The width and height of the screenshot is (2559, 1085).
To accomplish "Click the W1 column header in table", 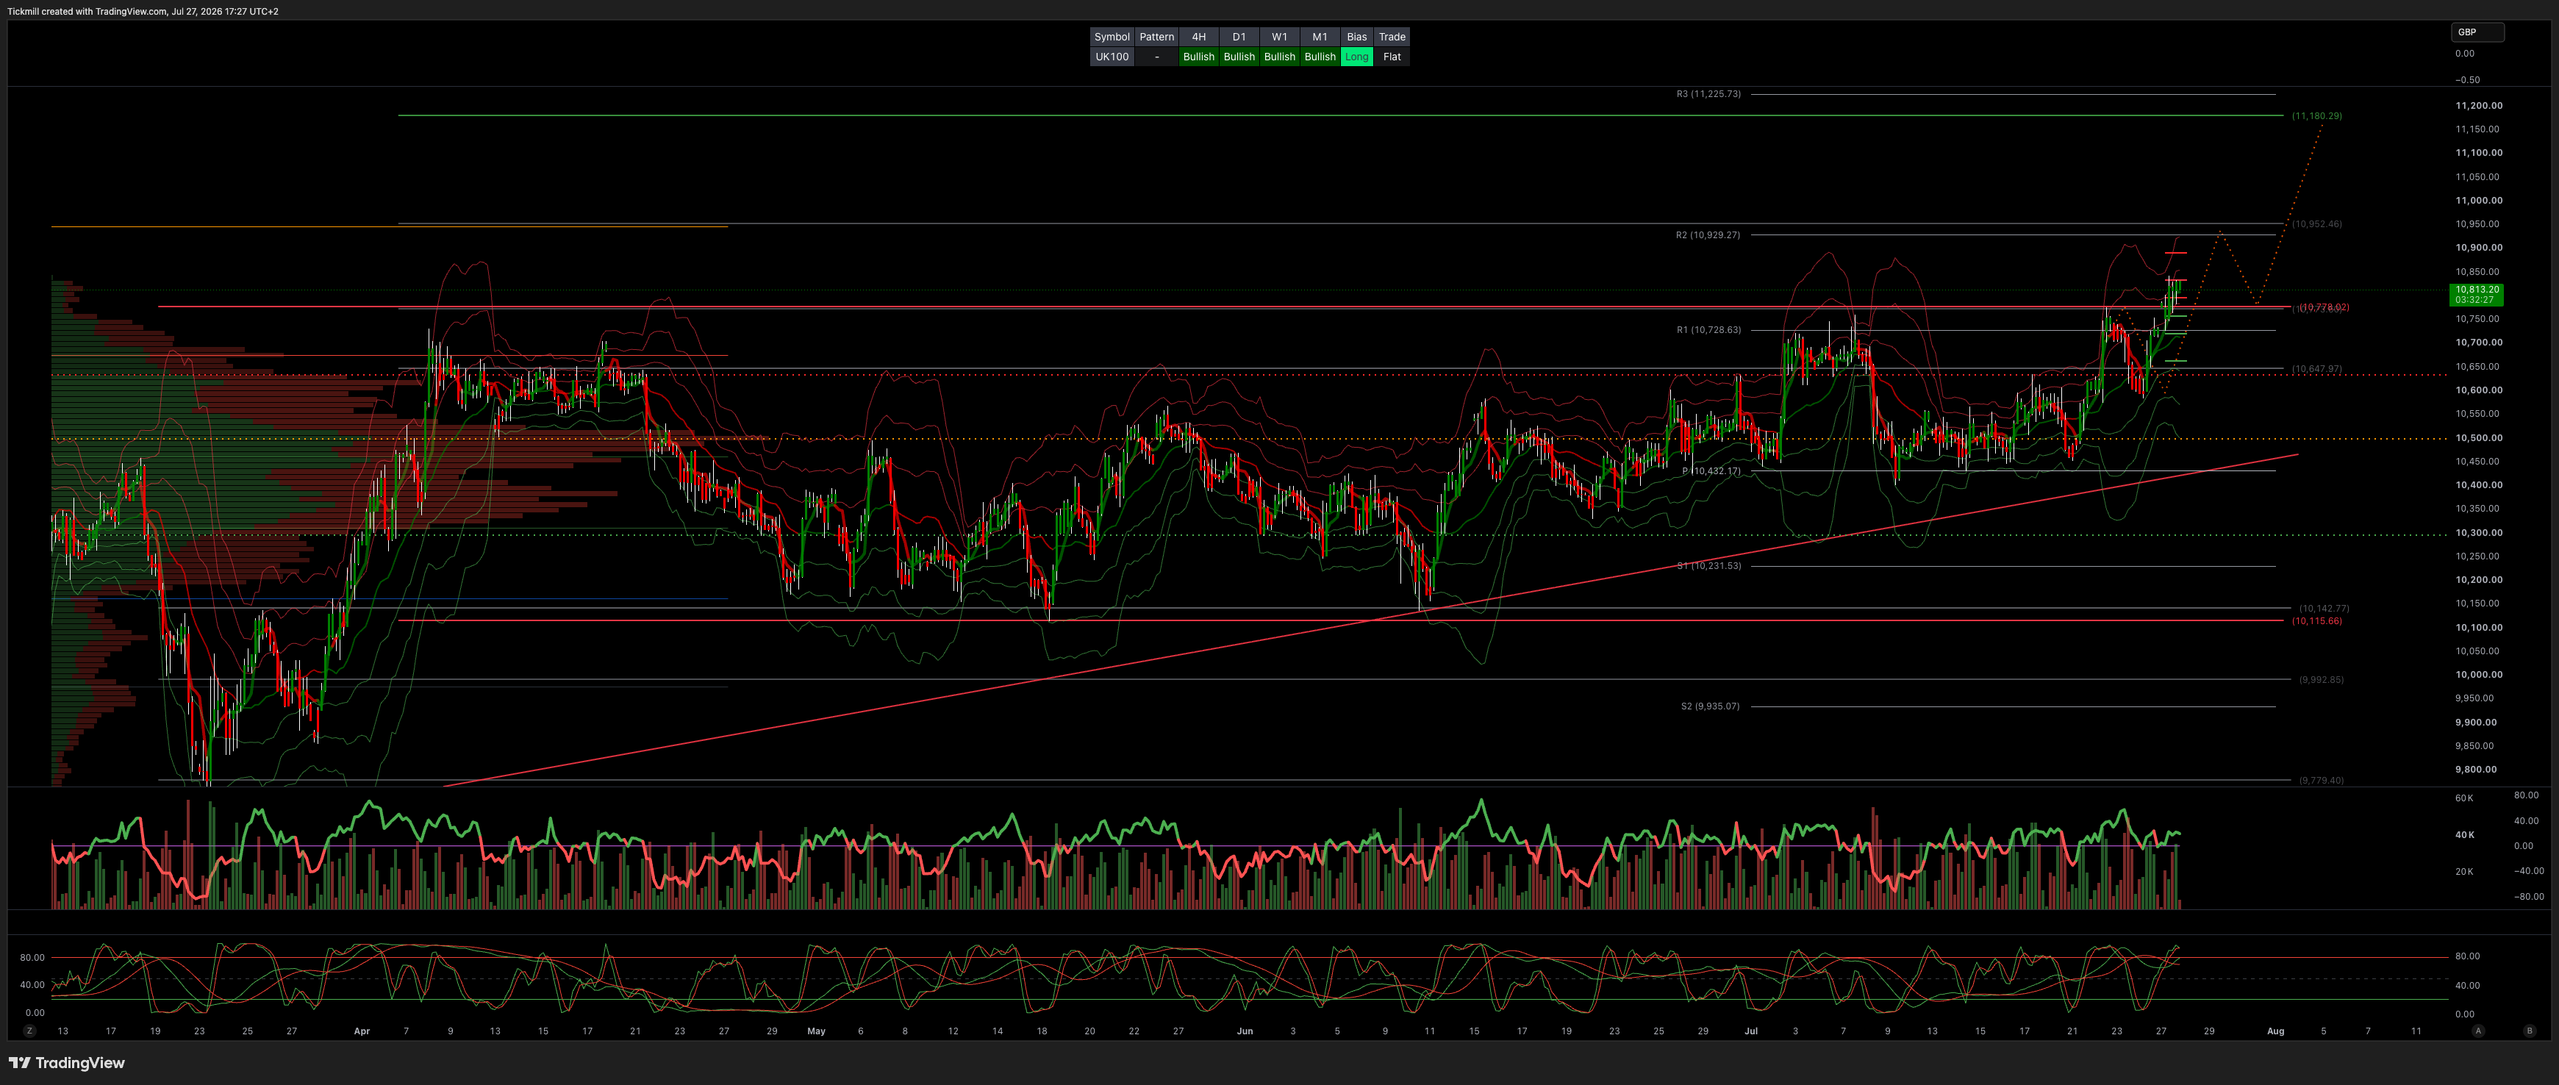I will click(1279, 37).
